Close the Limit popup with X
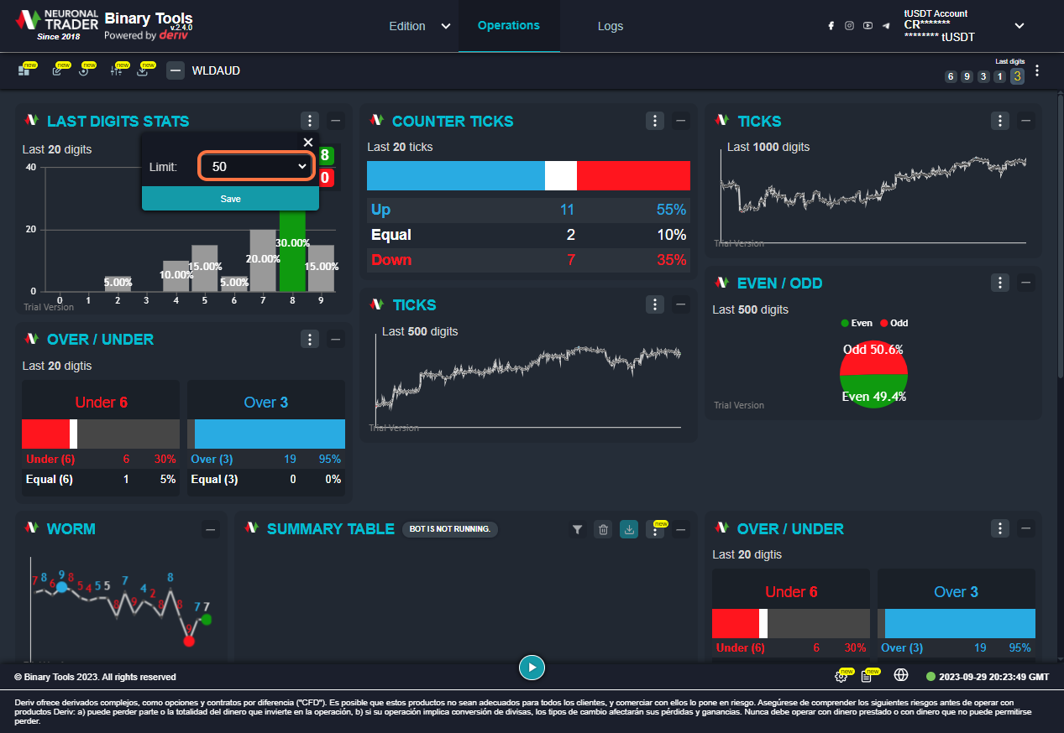Viewport: 1064px width, 733px height. tap(308, 143)
